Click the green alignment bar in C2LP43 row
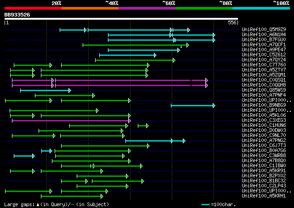This screenshot has height=208, width=294. point(102,186)
